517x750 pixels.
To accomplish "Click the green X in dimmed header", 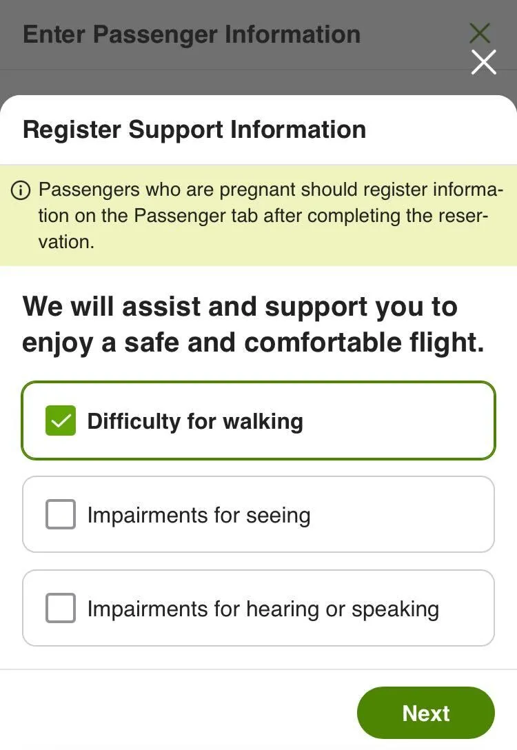I will coord(480,32).
